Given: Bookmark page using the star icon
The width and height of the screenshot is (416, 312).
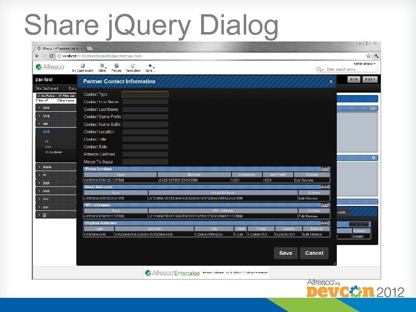Looking at the screenshot, I should (x=368, y=56).
